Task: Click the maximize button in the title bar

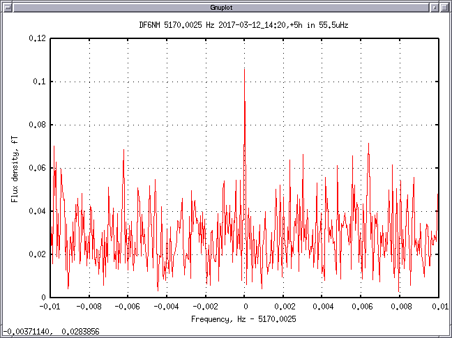Action: pos(445,6)
